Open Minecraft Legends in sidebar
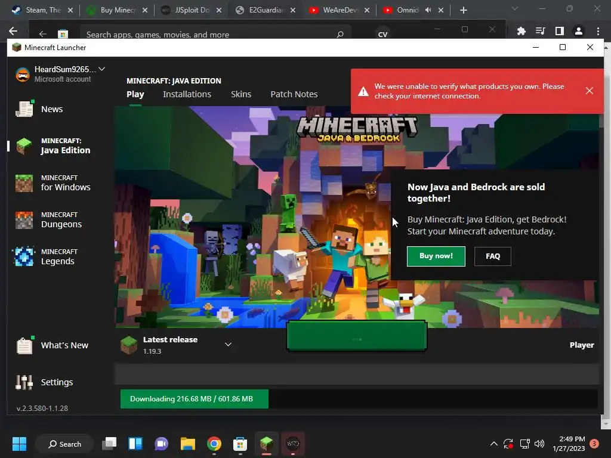611x458 pixels. tap(46, 257)
